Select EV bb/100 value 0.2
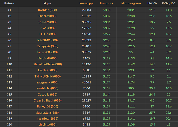 point(168,52)
